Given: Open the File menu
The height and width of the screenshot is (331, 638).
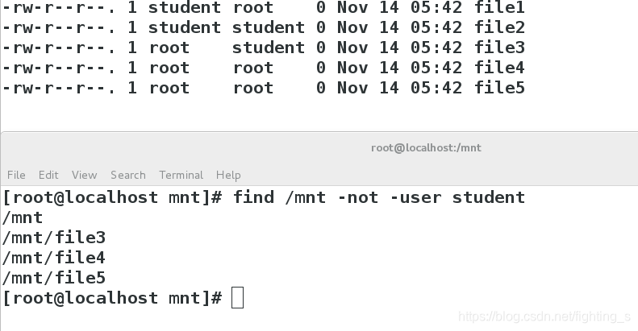Looking at the screenshot, I should [x=16, y=175].
